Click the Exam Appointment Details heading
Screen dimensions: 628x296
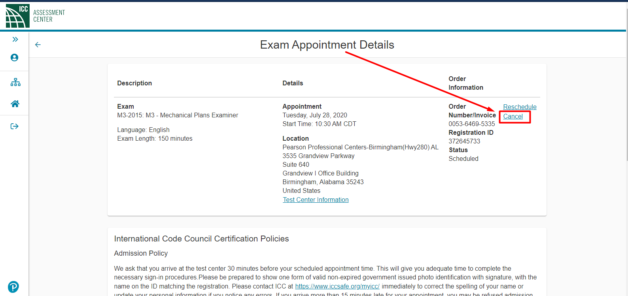pos(327,45)
